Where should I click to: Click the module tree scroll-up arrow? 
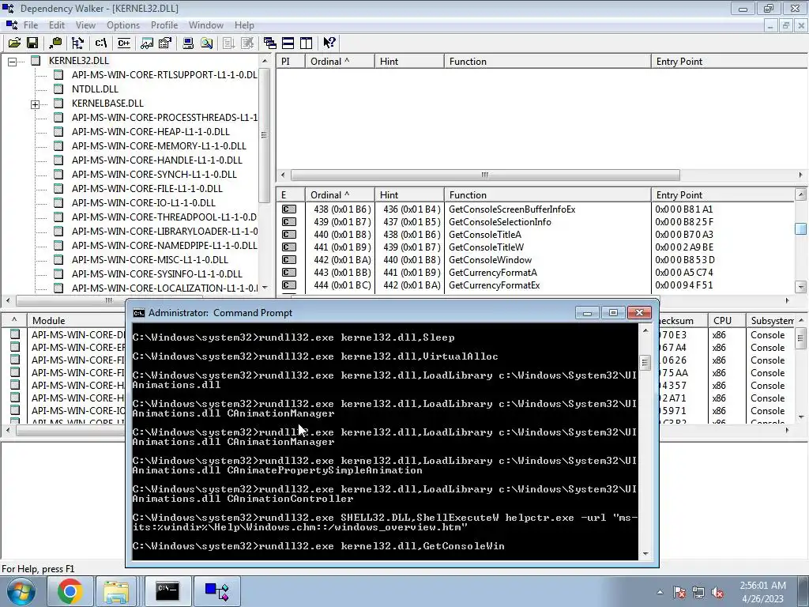pyautogui.click(x=265, y=61)
